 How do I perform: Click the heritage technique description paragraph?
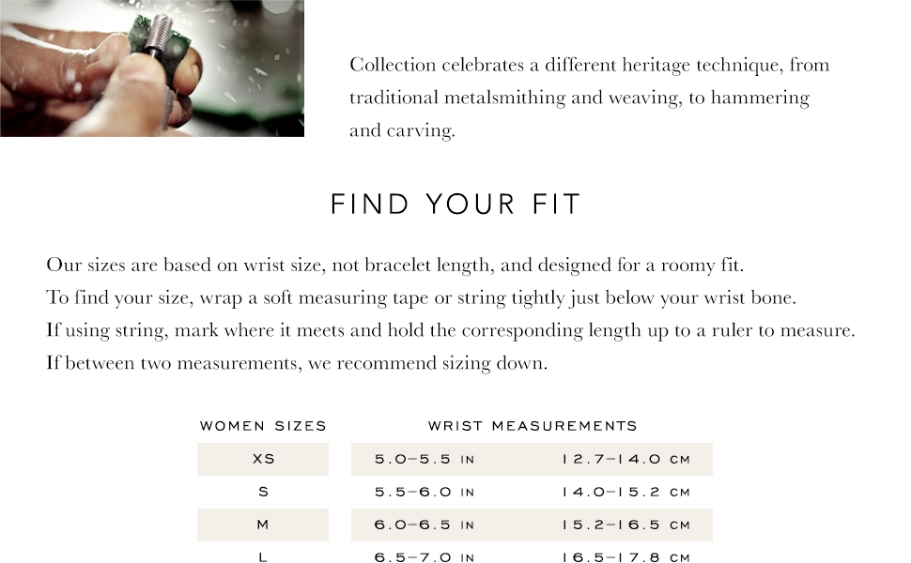coord(589,98)
